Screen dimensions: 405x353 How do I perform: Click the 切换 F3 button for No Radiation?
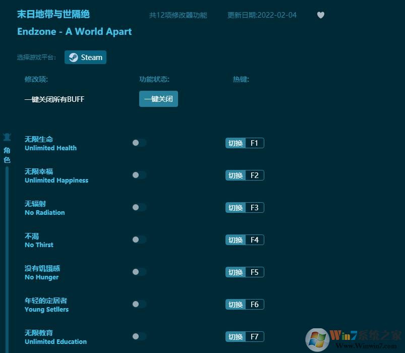[245, 207]
